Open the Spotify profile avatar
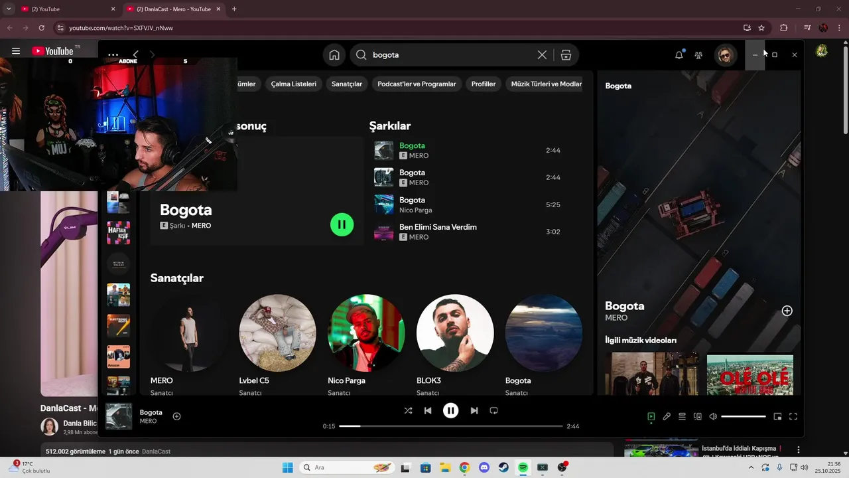Viewport: 849px width, 478px height. click(x=725, y=55)
